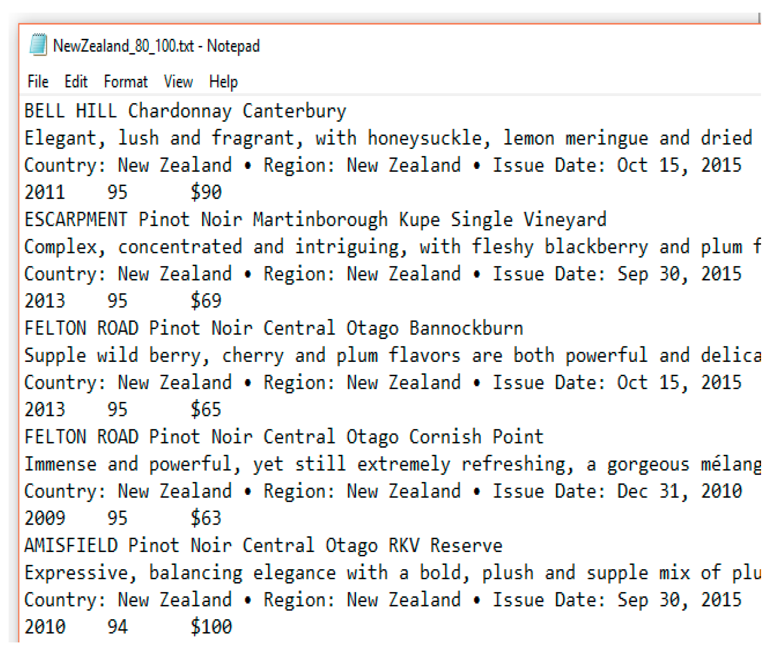Screen dimensions: 768x651
Task: Click 'Issue Date: Oct 15, 2015' under BELL HILL
Action: pyautogui.click(x=617, y=165)
